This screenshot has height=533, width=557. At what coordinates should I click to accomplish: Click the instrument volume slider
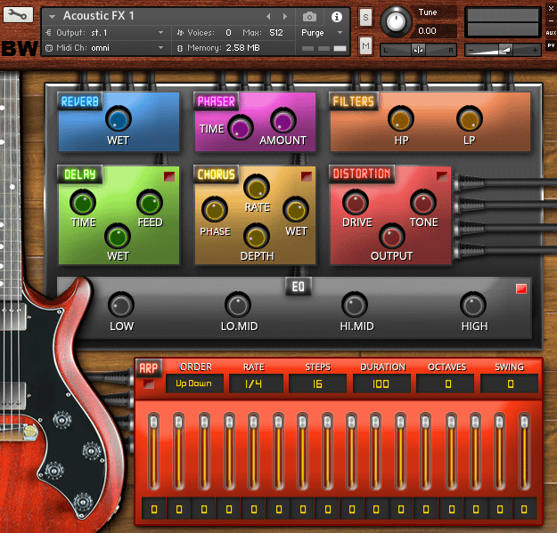pyautogui.click(x=503, y=50)
